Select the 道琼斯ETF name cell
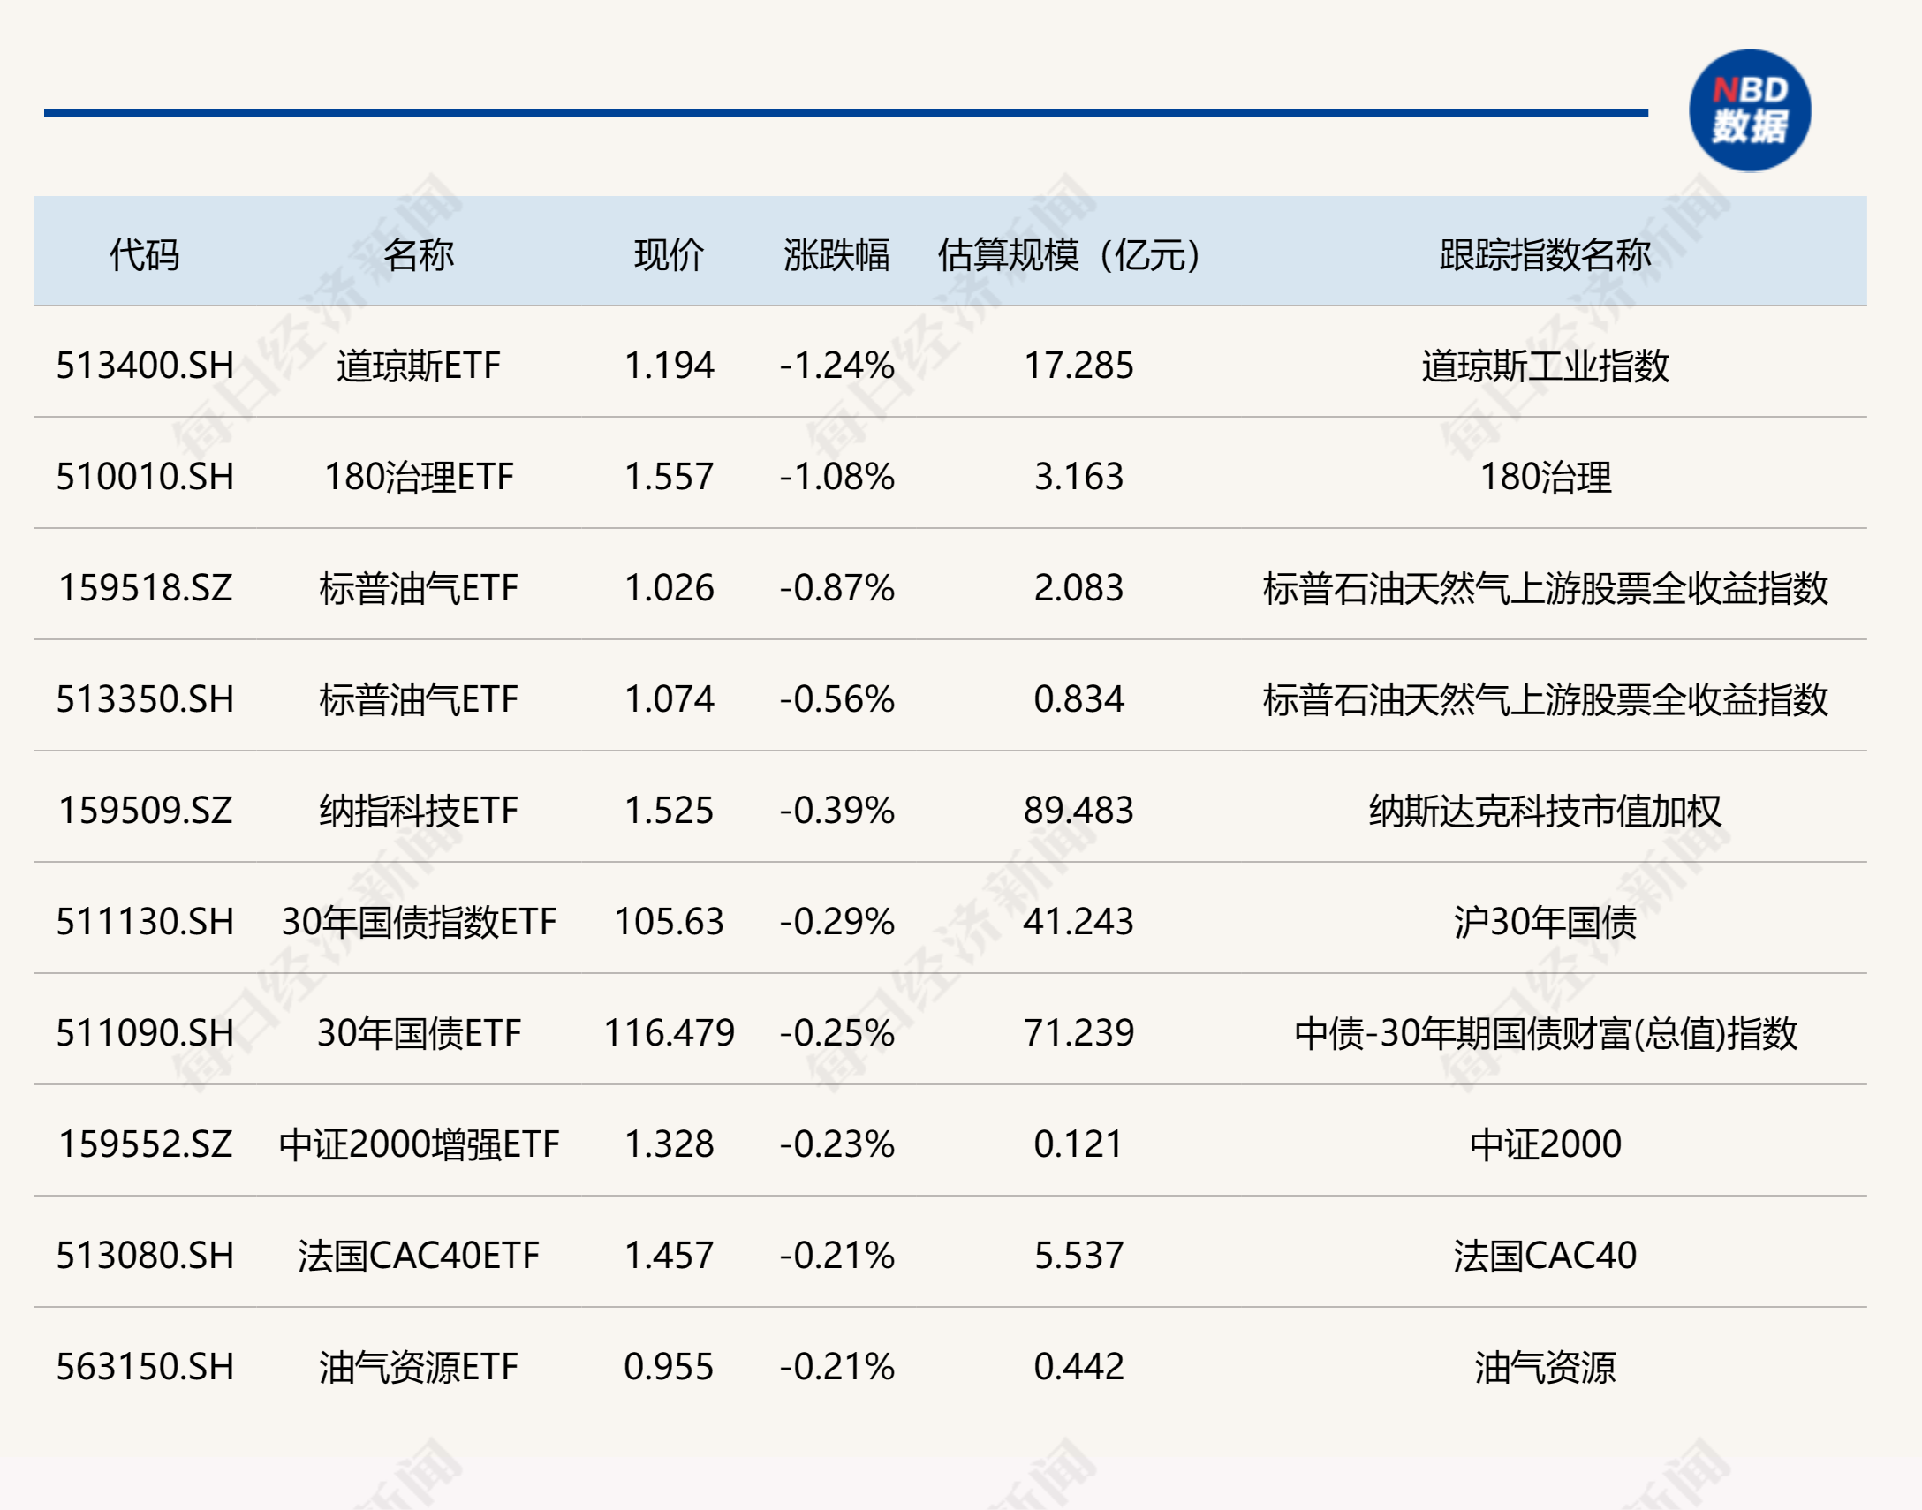Image resolution: width=1922 pixels, height=1510 pixels. tap(418, 365)
